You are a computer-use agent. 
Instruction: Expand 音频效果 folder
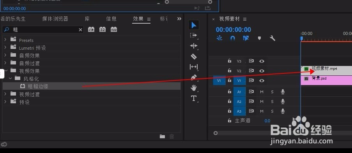point(5,55)
